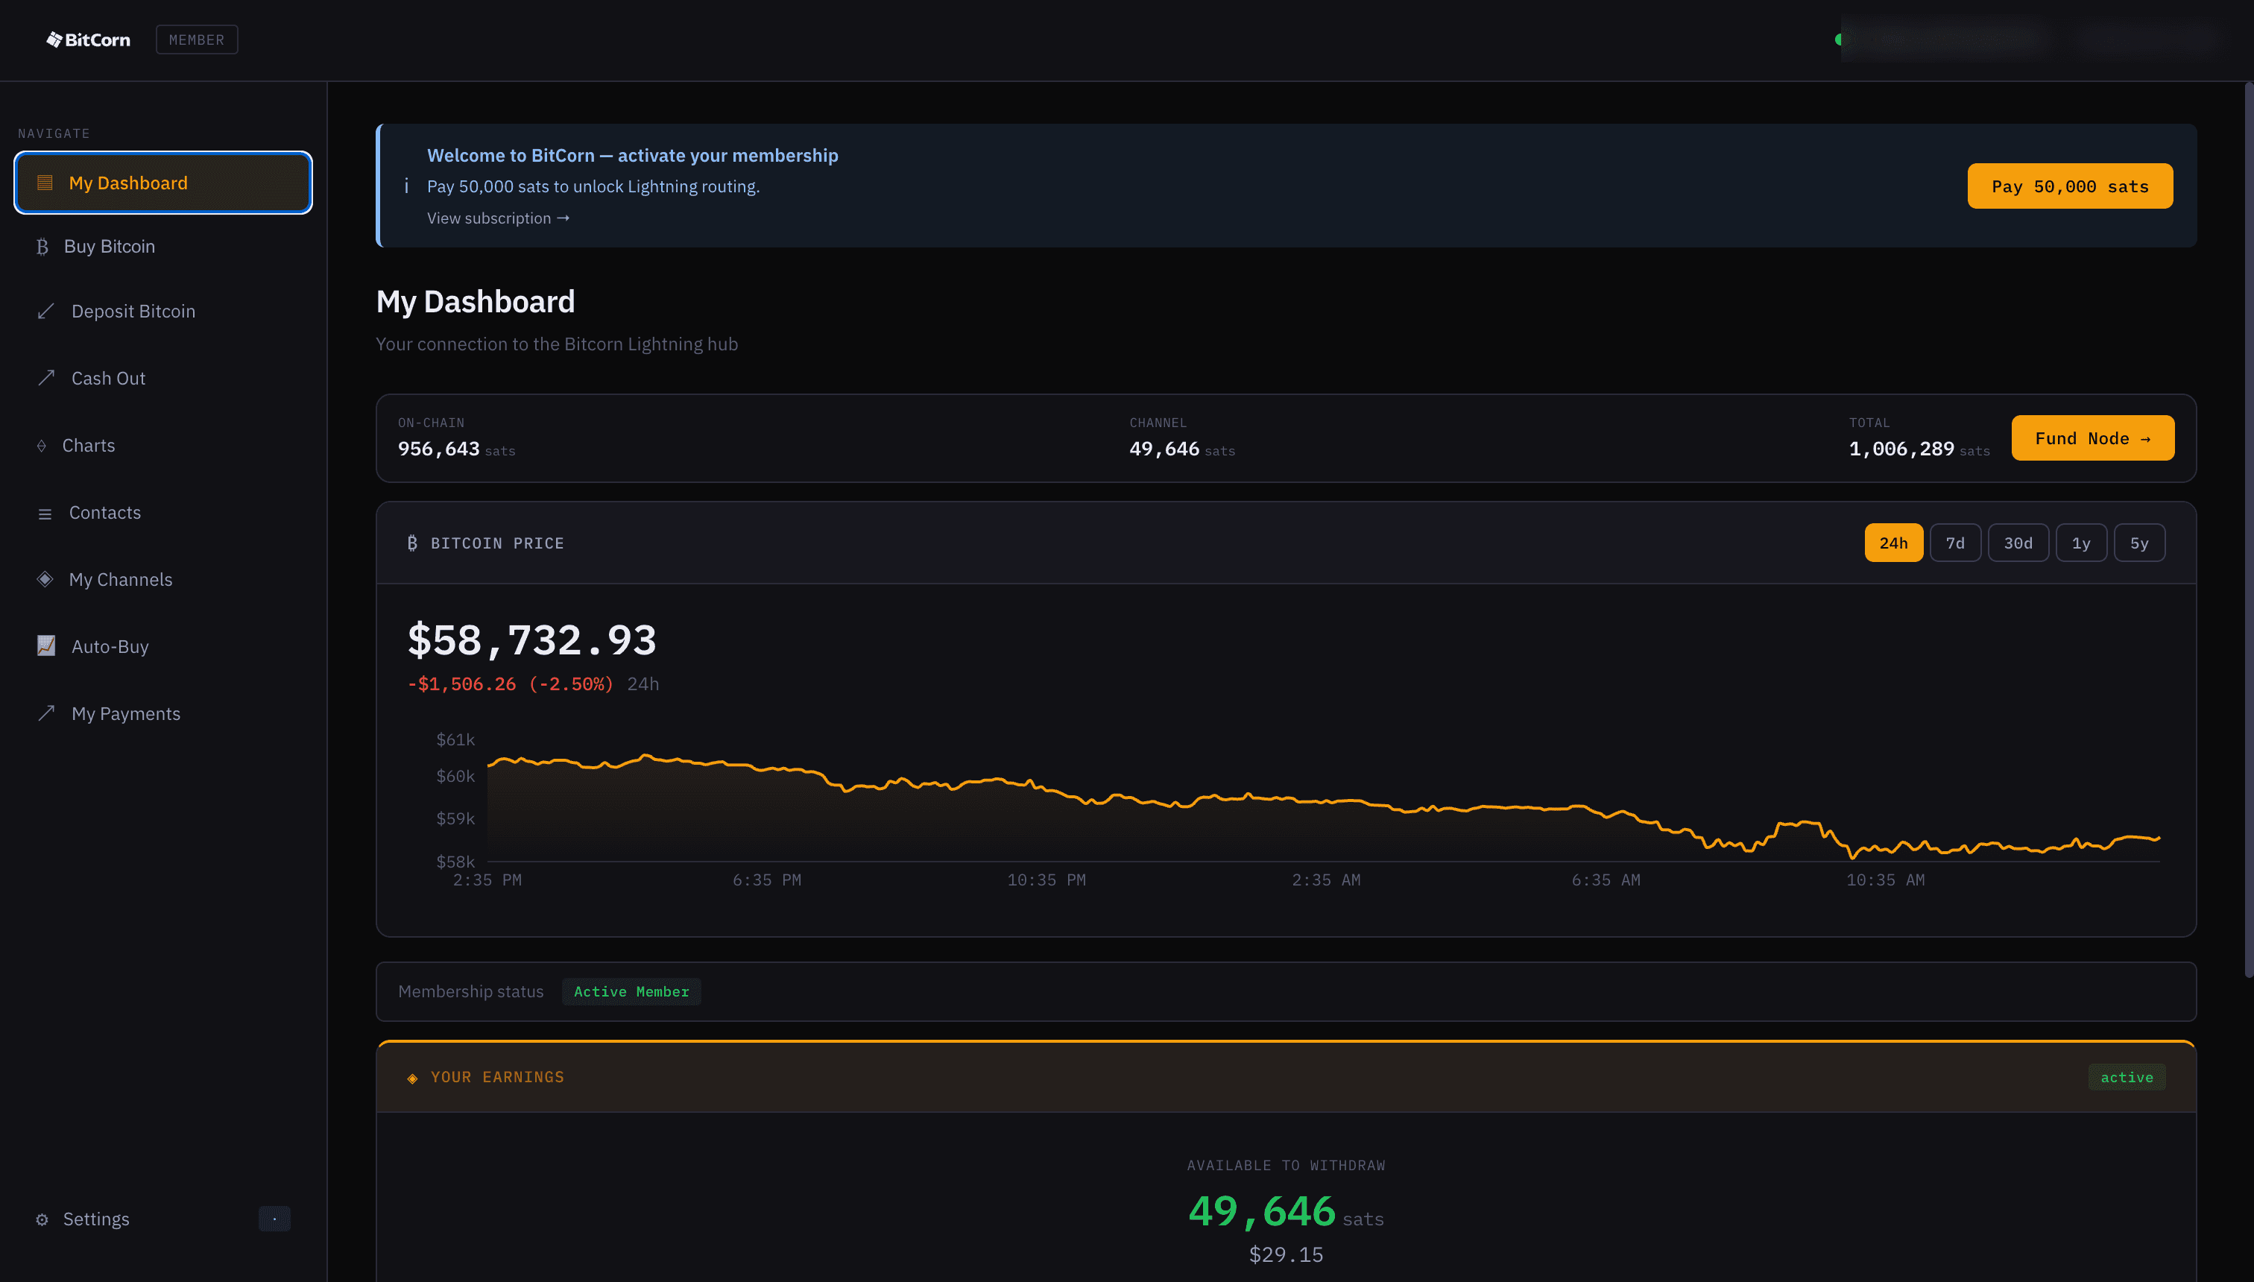Click the green connection status dot
The image size is (2254, 1282).
coord(1838,40)
